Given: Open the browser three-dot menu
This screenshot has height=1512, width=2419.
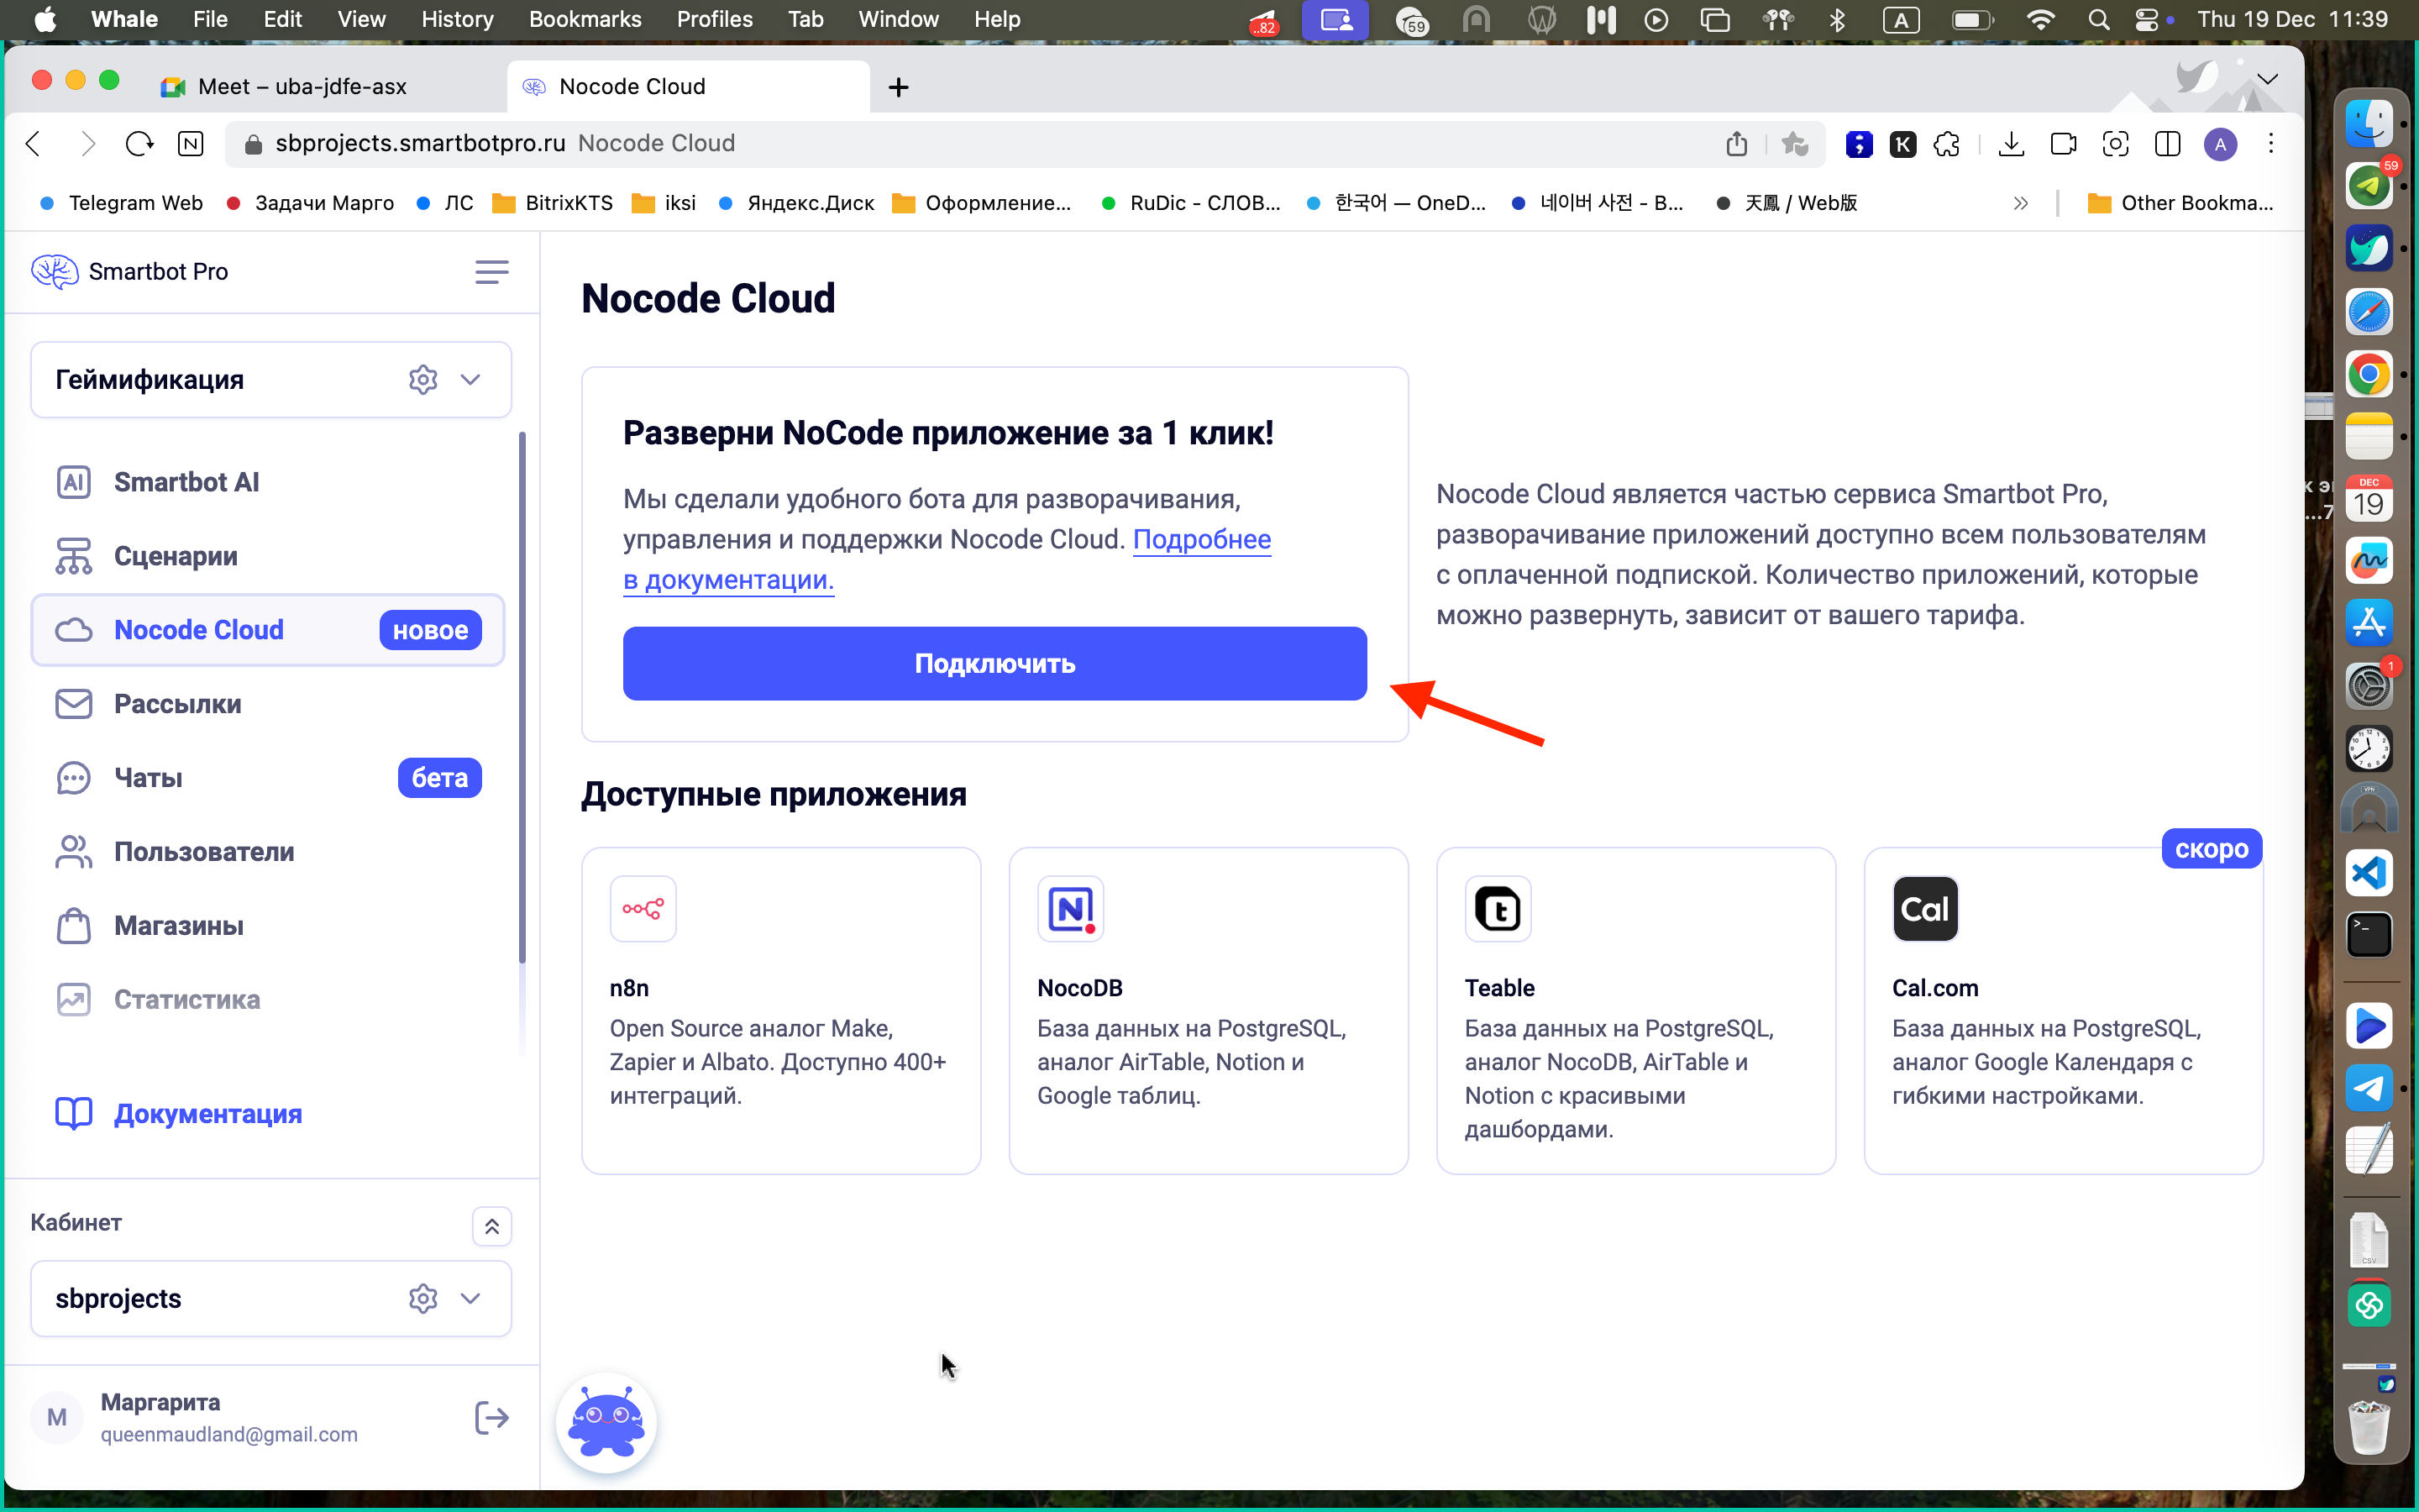Looking at the screenshot, I should [x=2271, y=144].
